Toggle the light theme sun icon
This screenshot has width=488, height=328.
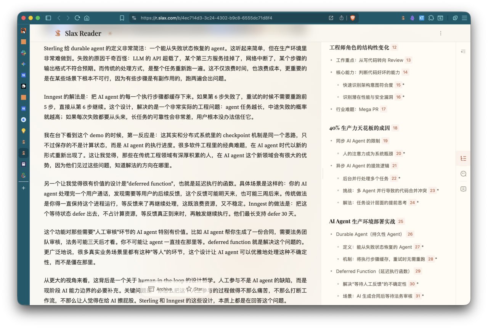pos(110,34)
